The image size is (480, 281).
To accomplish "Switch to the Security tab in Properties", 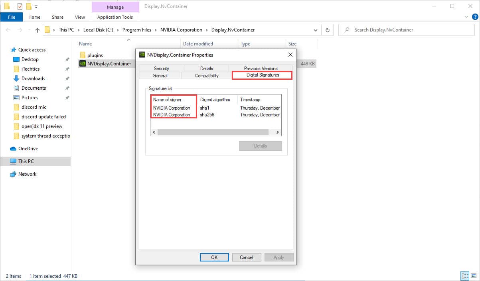I will 162,69.
